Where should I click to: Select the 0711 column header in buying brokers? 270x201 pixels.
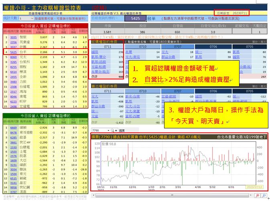click(108, 47)
